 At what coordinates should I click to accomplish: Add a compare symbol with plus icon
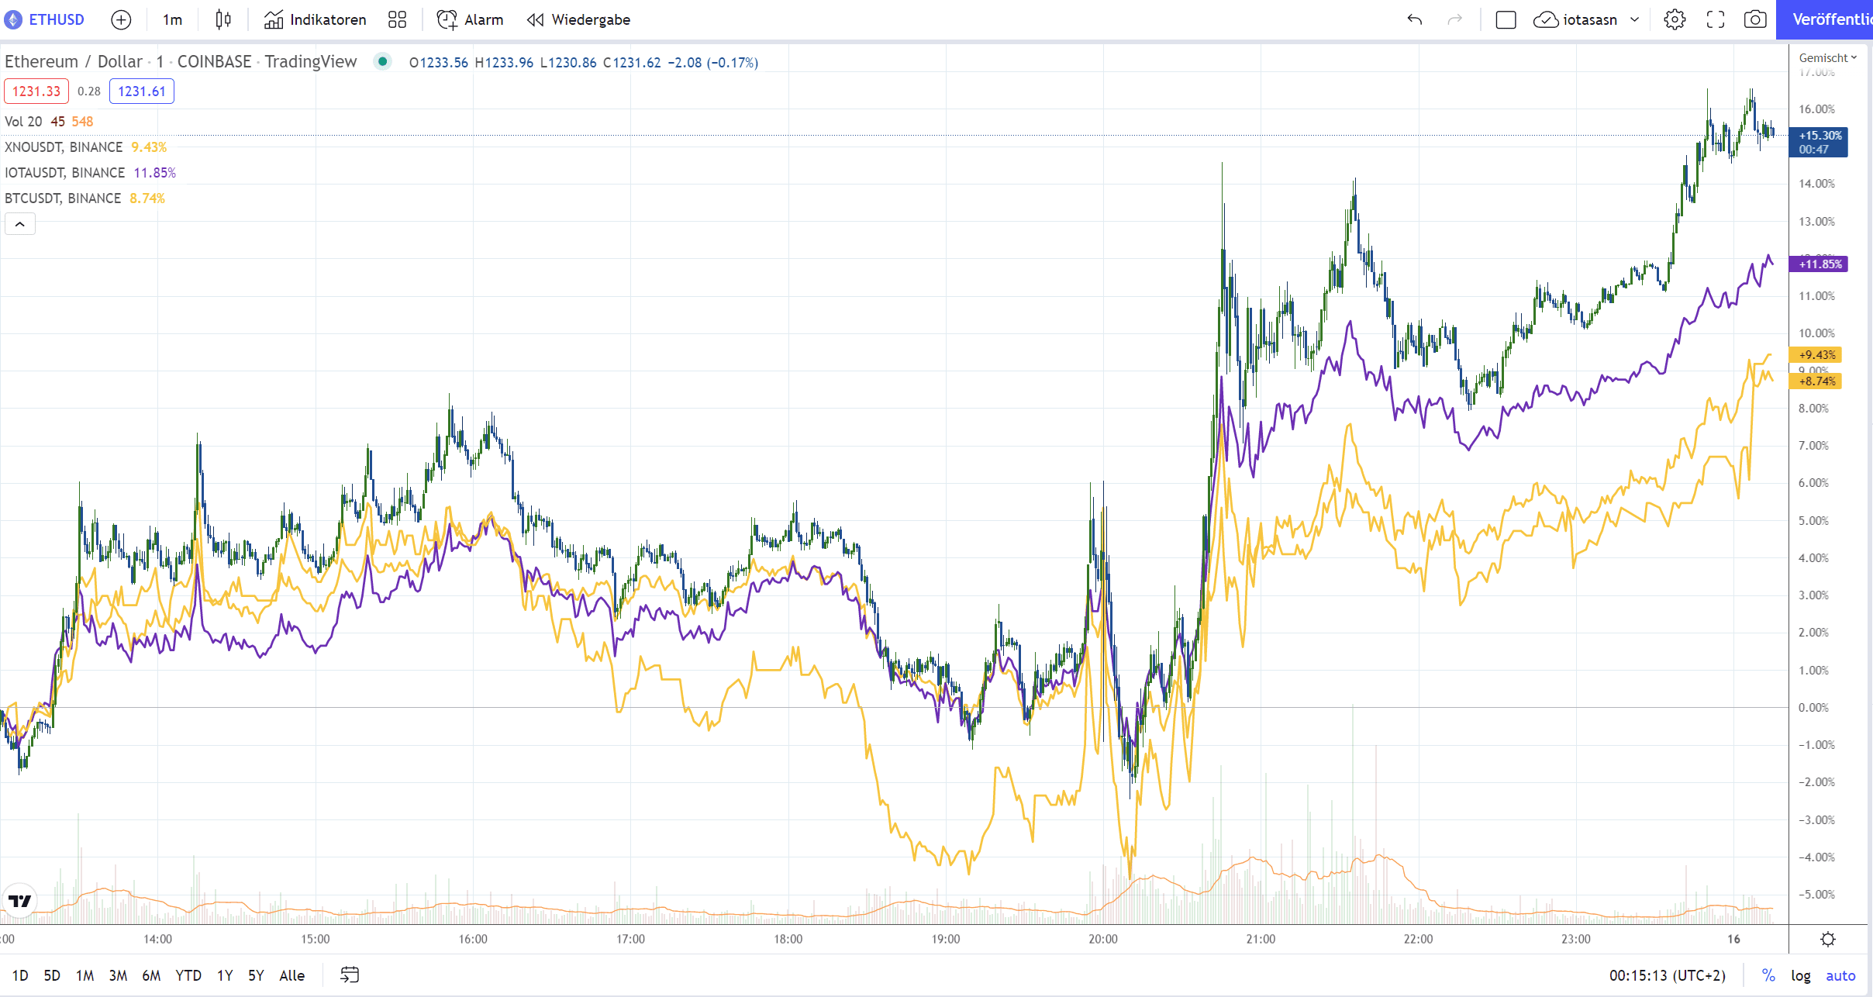tap(121, 19)
